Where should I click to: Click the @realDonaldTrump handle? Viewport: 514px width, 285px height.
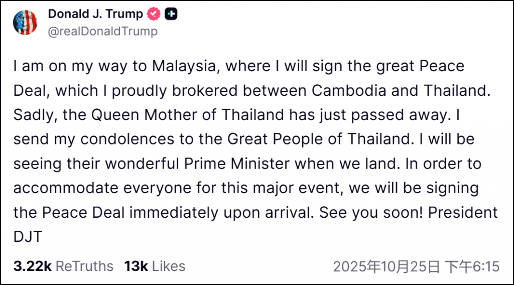click(x=102, y=31)
